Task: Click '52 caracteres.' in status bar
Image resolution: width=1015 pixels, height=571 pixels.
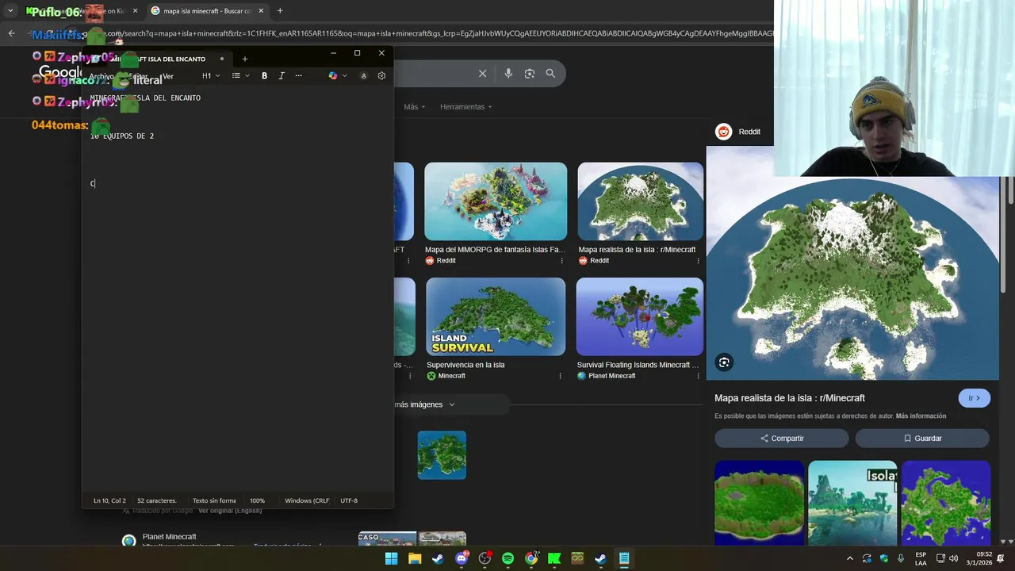Action: click(x=157, y=500)
